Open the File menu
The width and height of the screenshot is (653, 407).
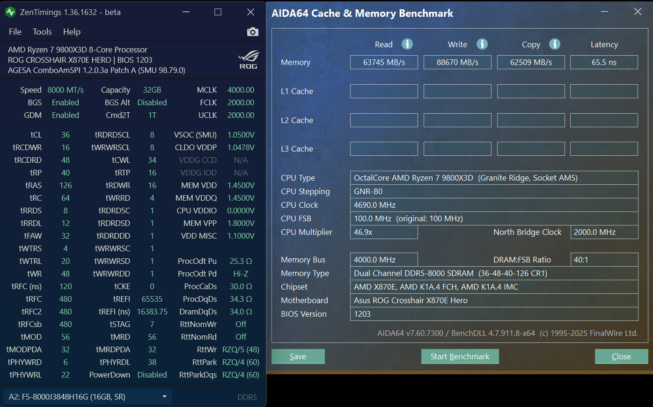coord(15,32)
